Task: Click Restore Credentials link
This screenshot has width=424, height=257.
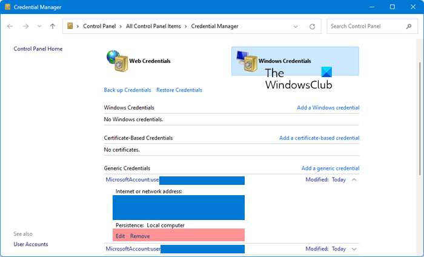Action: 179,90
